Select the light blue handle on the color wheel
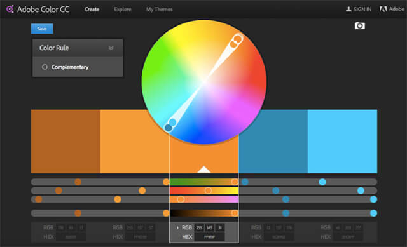Image resolution: width=407 pixels, height=247 pixels. coord(172,122)
